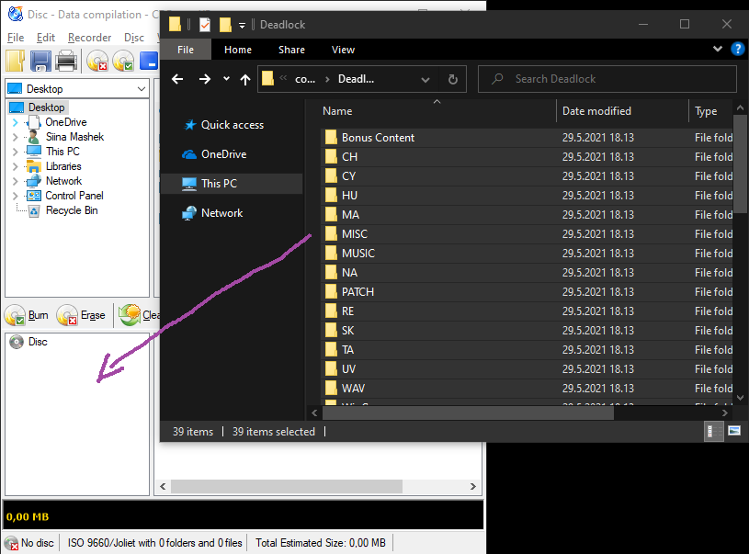Screen dimensions: 749x554
Task: Click the Explorer Forward arrow
Action: click(204, 79)
